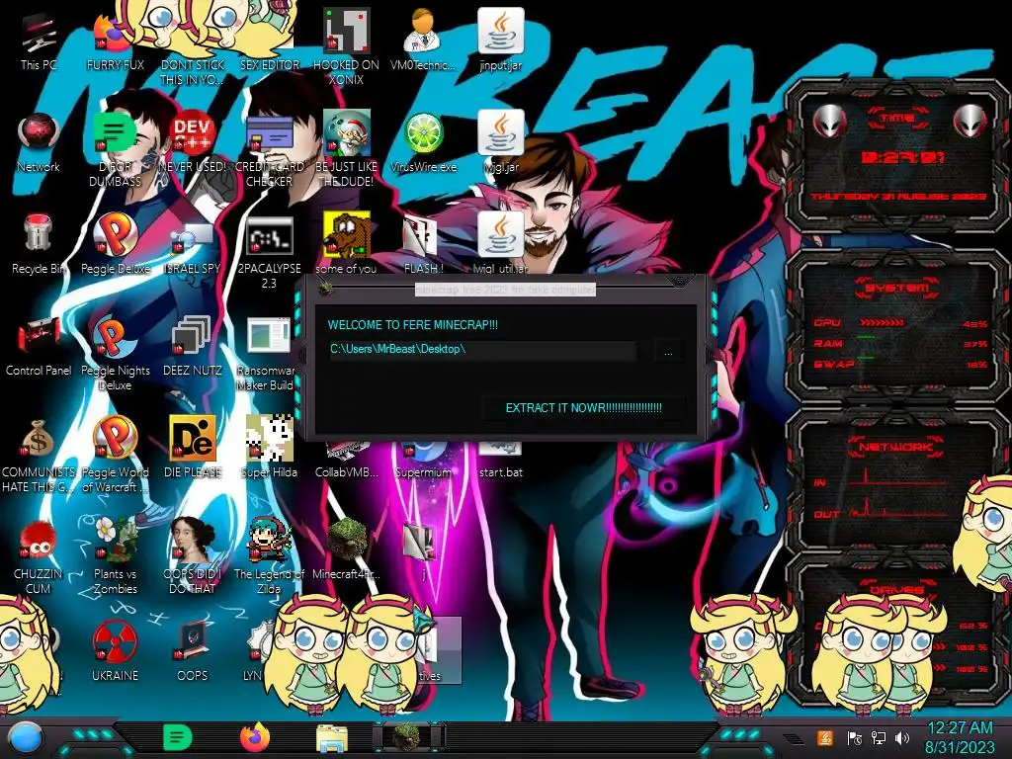Open the green music app taskbar icon

pyautogui.click(x=178, y=737)
